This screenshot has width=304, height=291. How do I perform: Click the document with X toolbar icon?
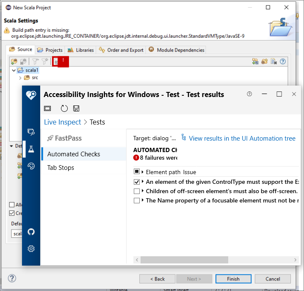(274, 61)
